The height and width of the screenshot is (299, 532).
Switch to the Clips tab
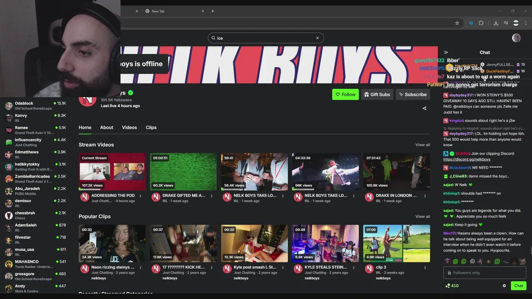(151, 127)
